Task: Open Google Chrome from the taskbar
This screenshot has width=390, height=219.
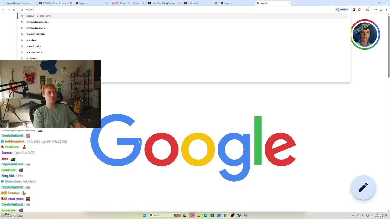Action: [x=225, y=215]
